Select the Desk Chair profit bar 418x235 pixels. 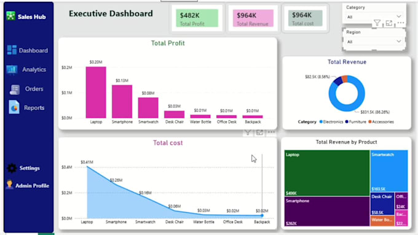click(174, 115)
